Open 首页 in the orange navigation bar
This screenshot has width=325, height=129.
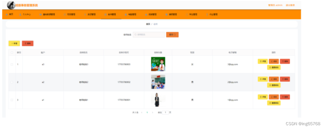tap(9, 15)
